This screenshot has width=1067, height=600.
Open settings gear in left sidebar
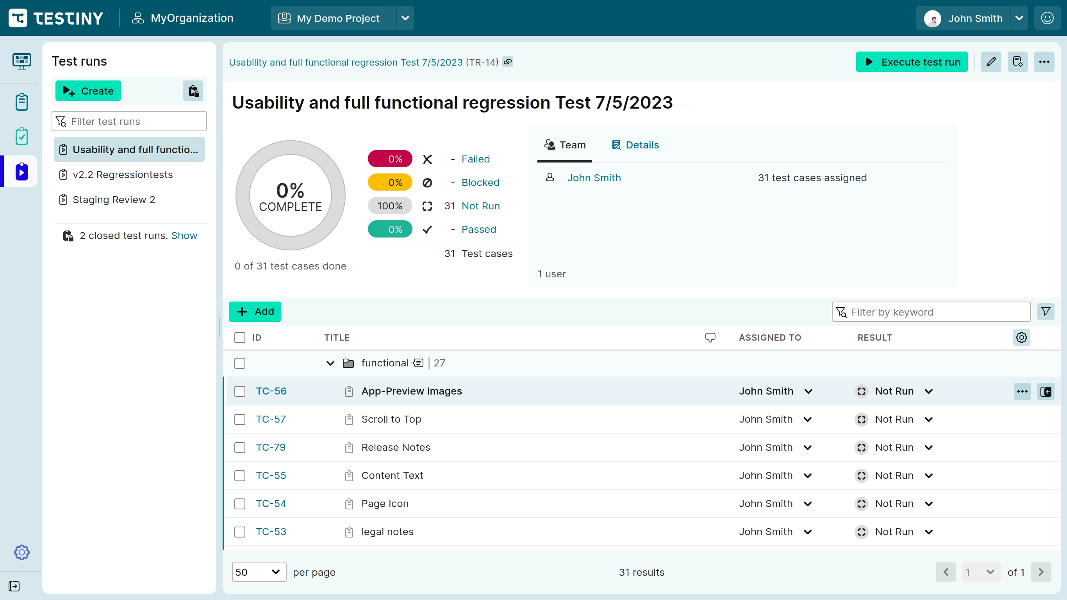click(21, 552)
